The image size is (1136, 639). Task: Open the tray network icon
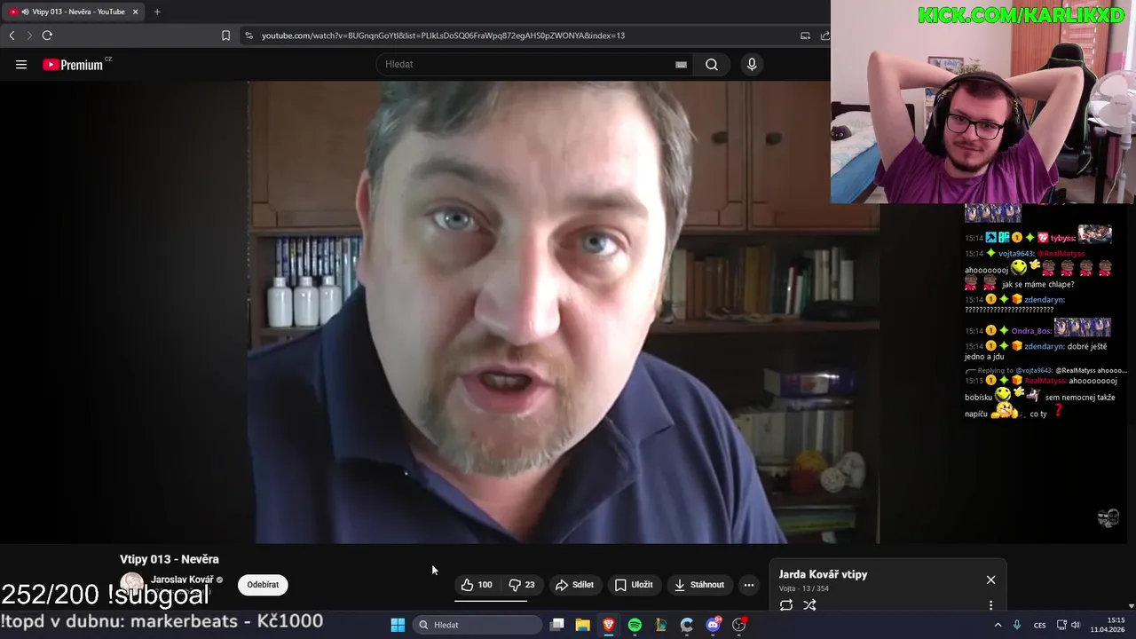click(1061, 625)
